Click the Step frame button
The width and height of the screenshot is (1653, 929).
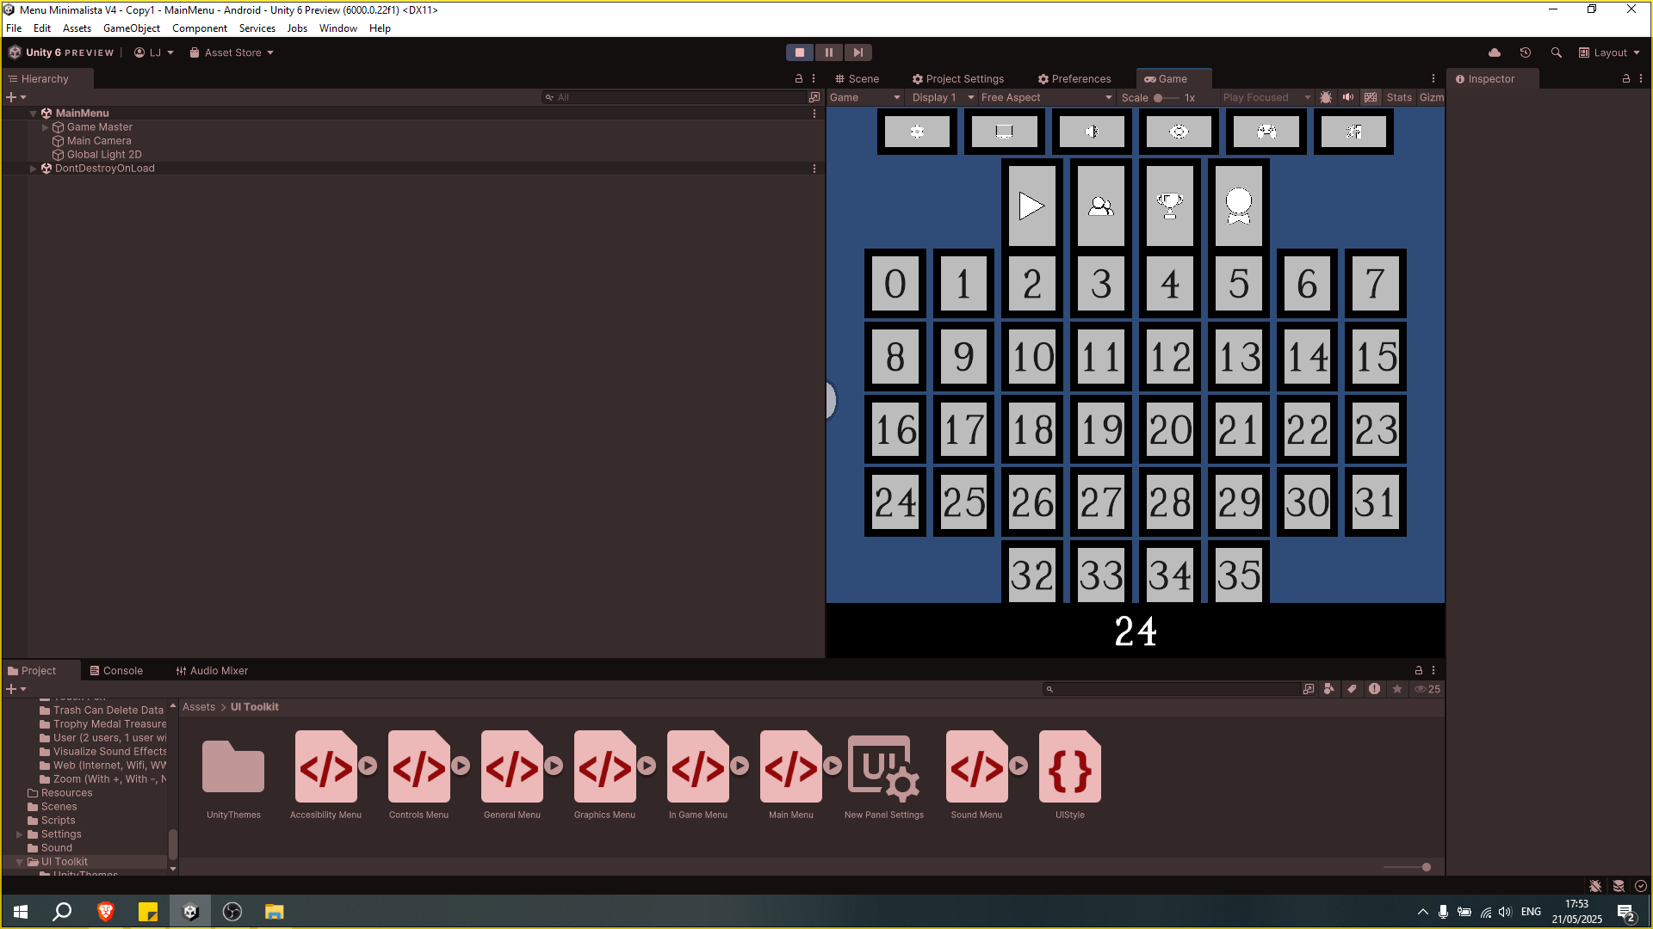[x=857, y=52]
